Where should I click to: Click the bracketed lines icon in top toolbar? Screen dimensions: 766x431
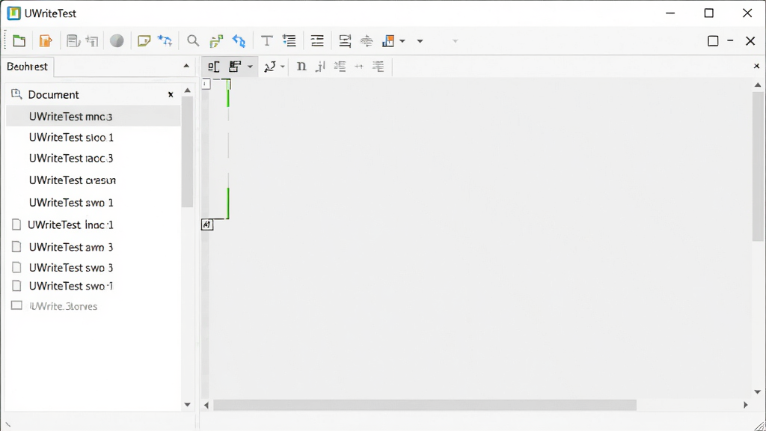345,41
